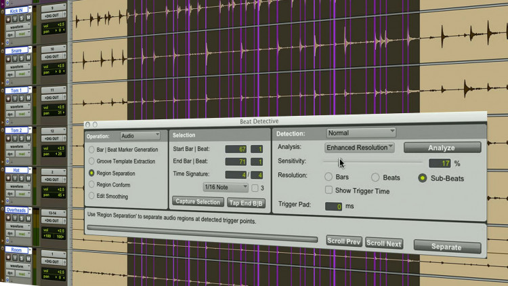The height and width of the screenshot is (286, 508).
Task: Click the Capture Selection button
Action: tap(198, 202)
